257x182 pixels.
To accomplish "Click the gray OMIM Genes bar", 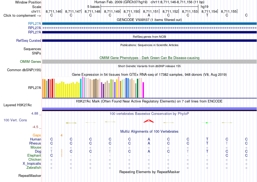I will pos(149,61).
